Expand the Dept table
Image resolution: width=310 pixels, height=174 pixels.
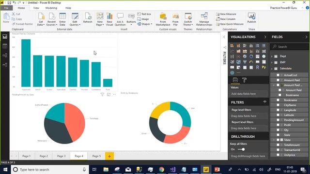pyautogui.click(x=272, y=57)
